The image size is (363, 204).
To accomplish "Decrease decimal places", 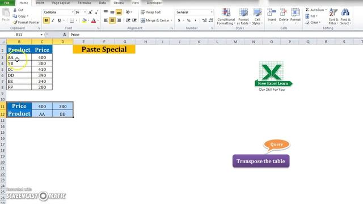I will pyautogui.click(x=210, y=20).
